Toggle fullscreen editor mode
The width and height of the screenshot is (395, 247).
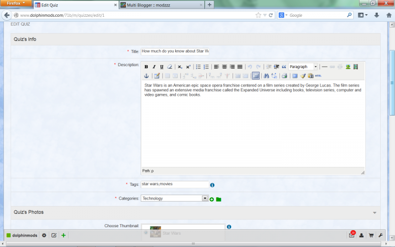point(295,76)
